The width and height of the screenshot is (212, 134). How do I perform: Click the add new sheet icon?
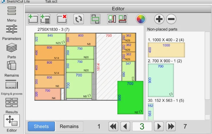pyautogui.click(x=33, y=19)
